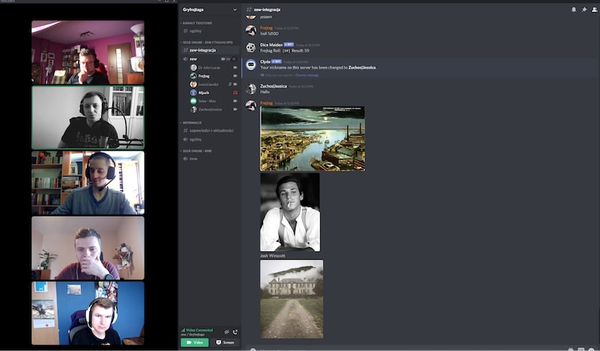Collapse the SESJE ONLINE - ZEW CTHULHU RPG category
The image size is (600, 351).
pos(207,42)
